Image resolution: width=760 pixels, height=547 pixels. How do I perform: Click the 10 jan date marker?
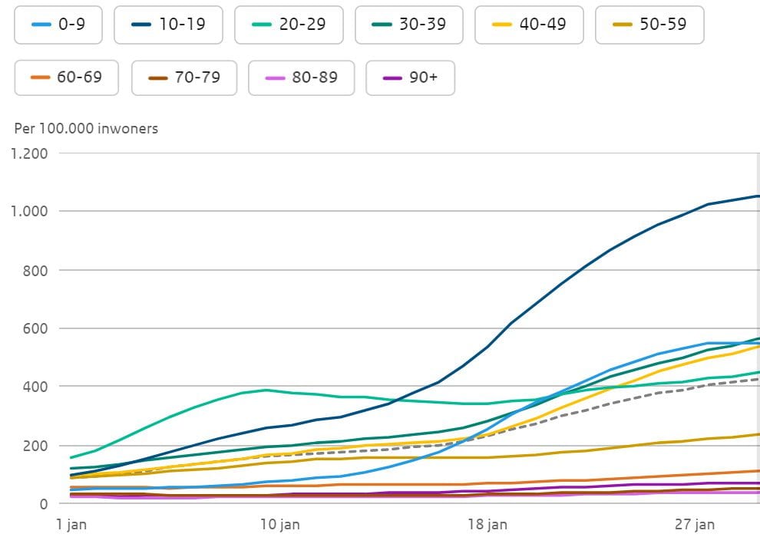tap(280, 525)
